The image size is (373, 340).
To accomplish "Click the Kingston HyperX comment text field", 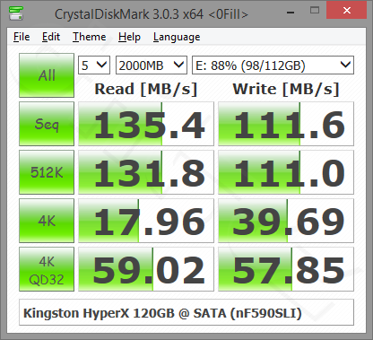I will [186, 312].
